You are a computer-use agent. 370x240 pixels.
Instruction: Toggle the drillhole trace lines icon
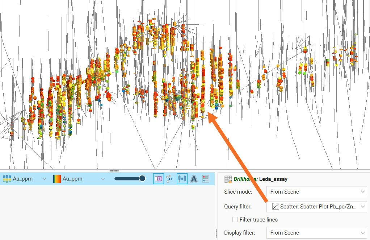coord(182,179)
